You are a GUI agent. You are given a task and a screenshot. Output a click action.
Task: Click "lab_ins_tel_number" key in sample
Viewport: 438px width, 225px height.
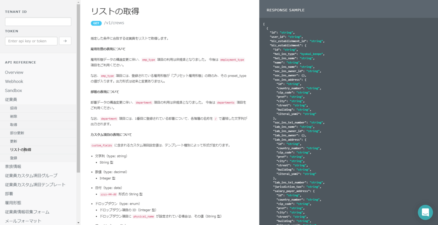click(291, 182)
